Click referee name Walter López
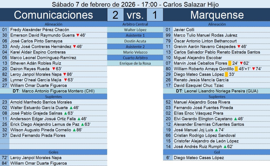 (x=135, y=30)
